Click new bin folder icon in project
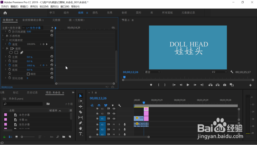Image resolution: width=257 pixels, height=145 pixels. tap(63, 137)
